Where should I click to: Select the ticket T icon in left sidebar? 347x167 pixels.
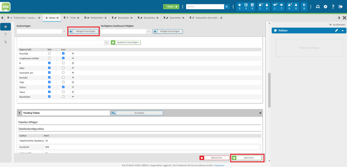pos(6,34)
